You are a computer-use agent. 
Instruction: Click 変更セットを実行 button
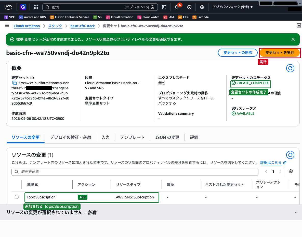tap(280, 53)
